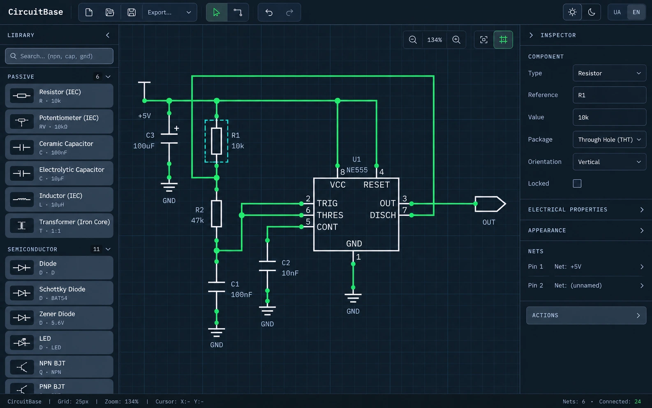
Task: Open an existing file via folder icon
Action: pyautogui.click(x=110, y=12)
